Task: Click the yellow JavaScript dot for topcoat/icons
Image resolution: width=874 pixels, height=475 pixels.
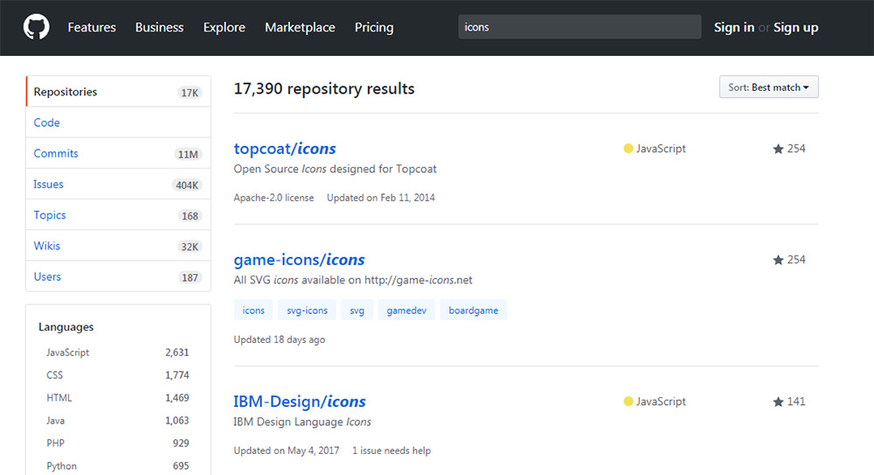Action: click(x=628, y=149)
